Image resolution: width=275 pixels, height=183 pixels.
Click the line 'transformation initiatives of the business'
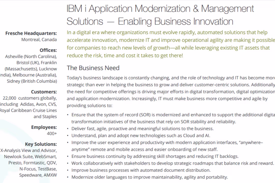pos(154,122)
